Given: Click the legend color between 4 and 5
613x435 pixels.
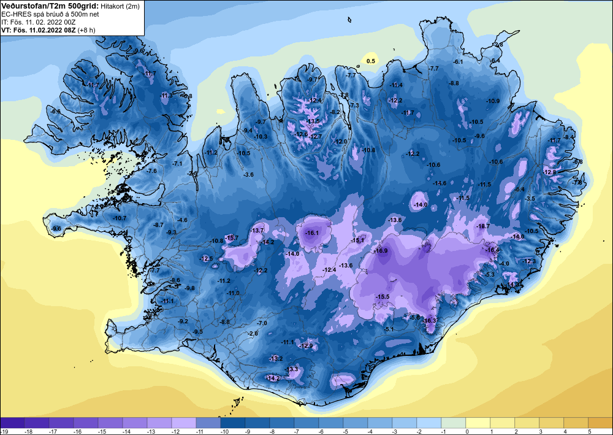Looking at the screenshot, I should tap(576, 423).
